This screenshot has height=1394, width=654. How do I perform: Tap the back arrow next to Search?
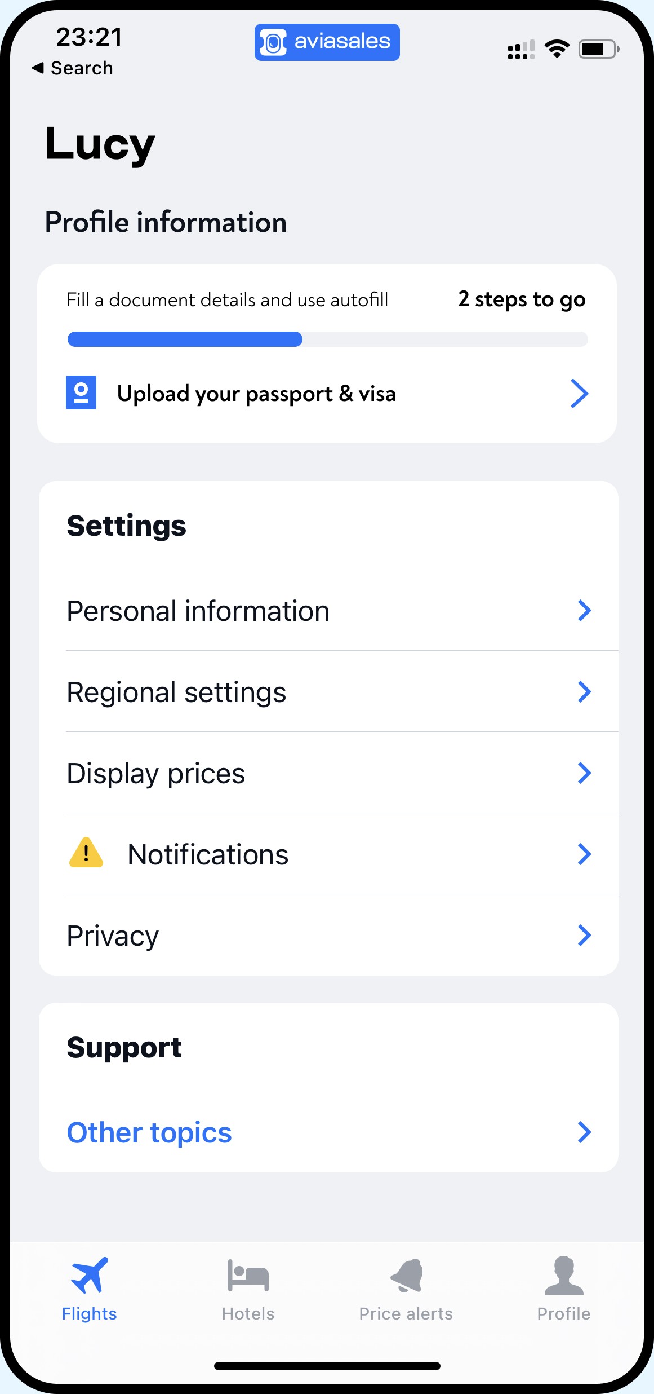coord(38,68)
